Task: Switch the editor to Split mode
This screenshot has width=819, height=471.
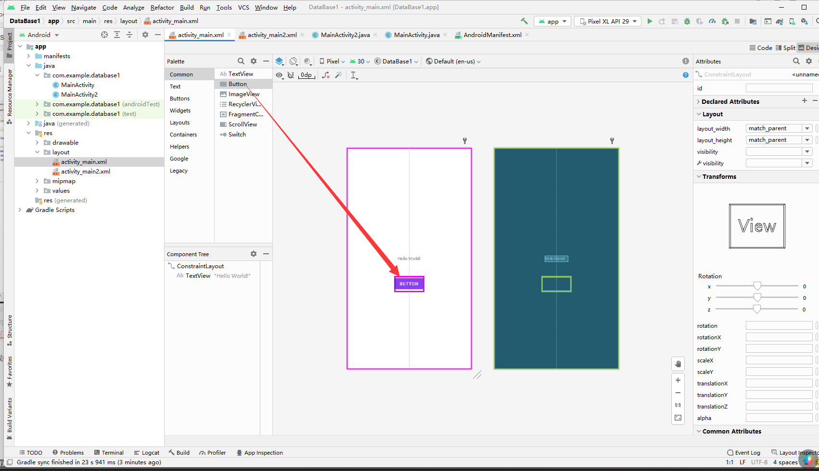Action: click(x=785, y=48)
